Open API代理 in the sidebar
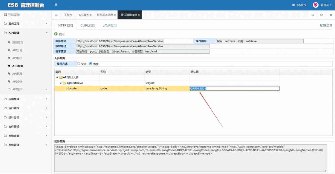 (17, 74)
